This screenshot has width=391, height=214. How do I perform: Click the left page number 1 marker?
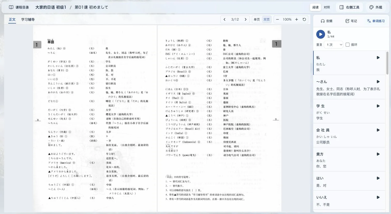click(37, 45)
